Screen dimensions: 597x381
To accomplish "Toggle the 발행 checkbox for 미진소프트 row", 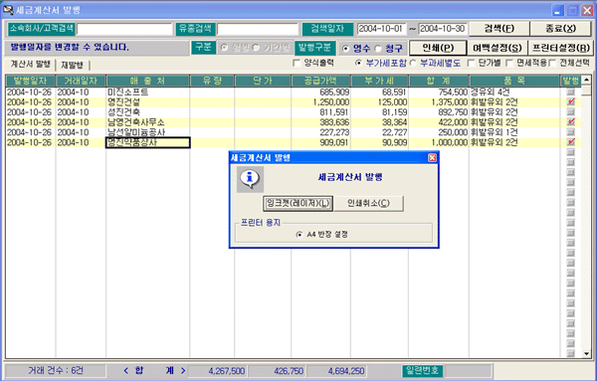I will (x=571, y=92).
